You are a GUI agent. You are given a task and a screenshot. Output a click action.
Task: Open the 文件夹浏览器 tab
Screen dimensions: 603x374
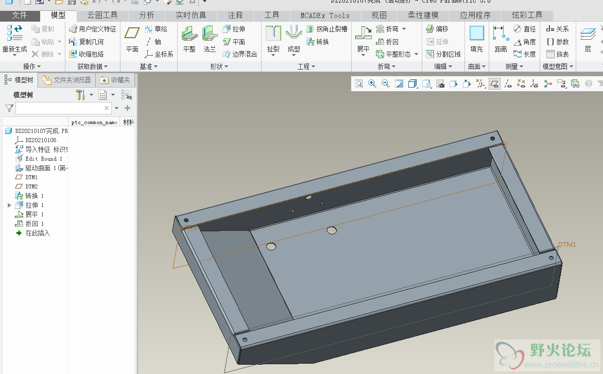[x=67, y=80]
